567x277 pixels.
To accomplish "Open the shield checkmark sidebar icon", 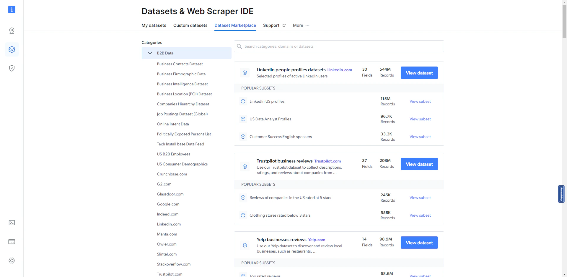I will pos(12,68).
